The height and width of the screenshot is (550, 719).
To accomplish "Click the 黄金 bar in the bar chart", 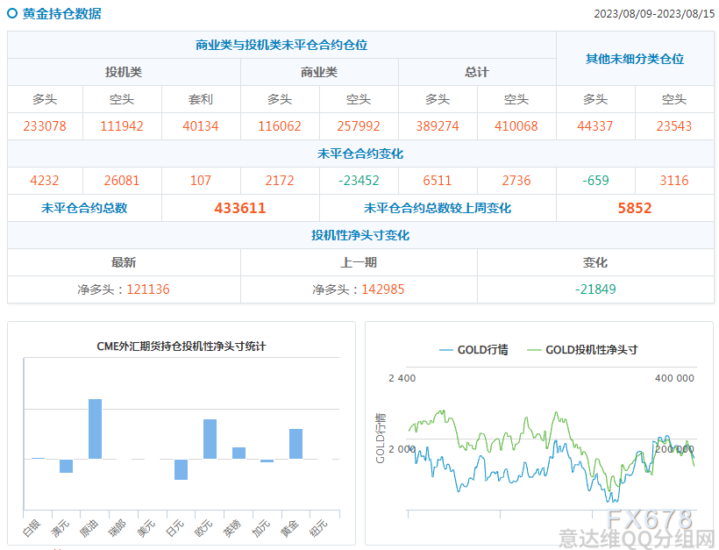I will [295, 444].
